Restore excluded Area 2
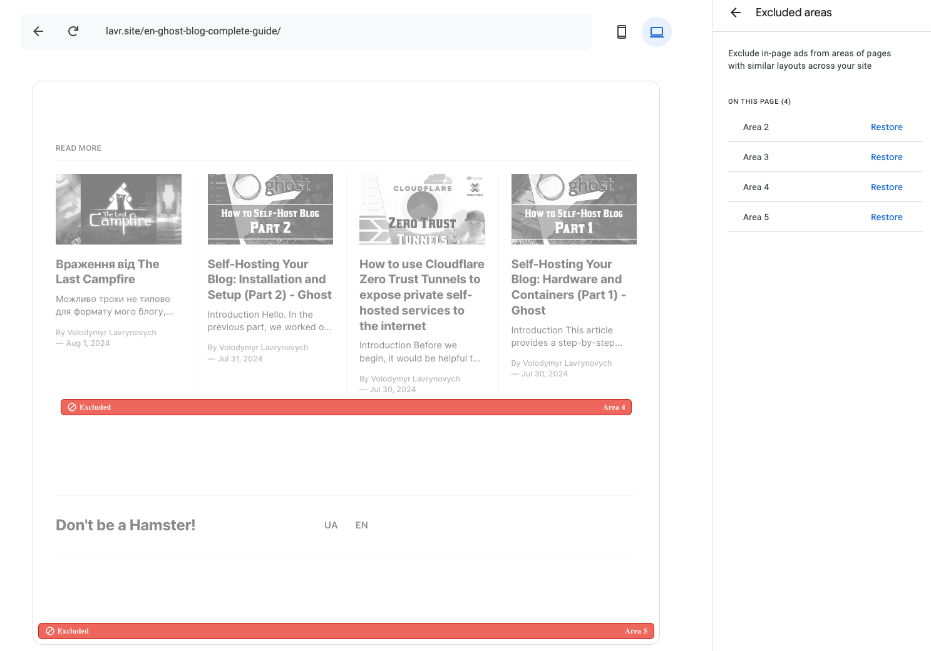This screenshot has width=931, height=651. pos(886,127)
